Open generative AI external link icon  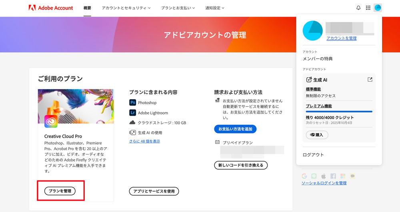click(370, 80)
